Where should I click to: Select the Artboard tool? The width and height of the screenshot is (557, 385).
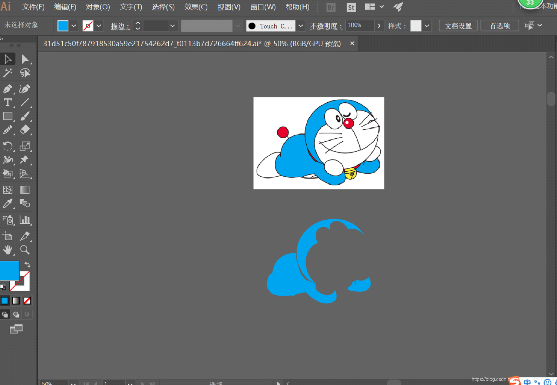pos(8,236)
